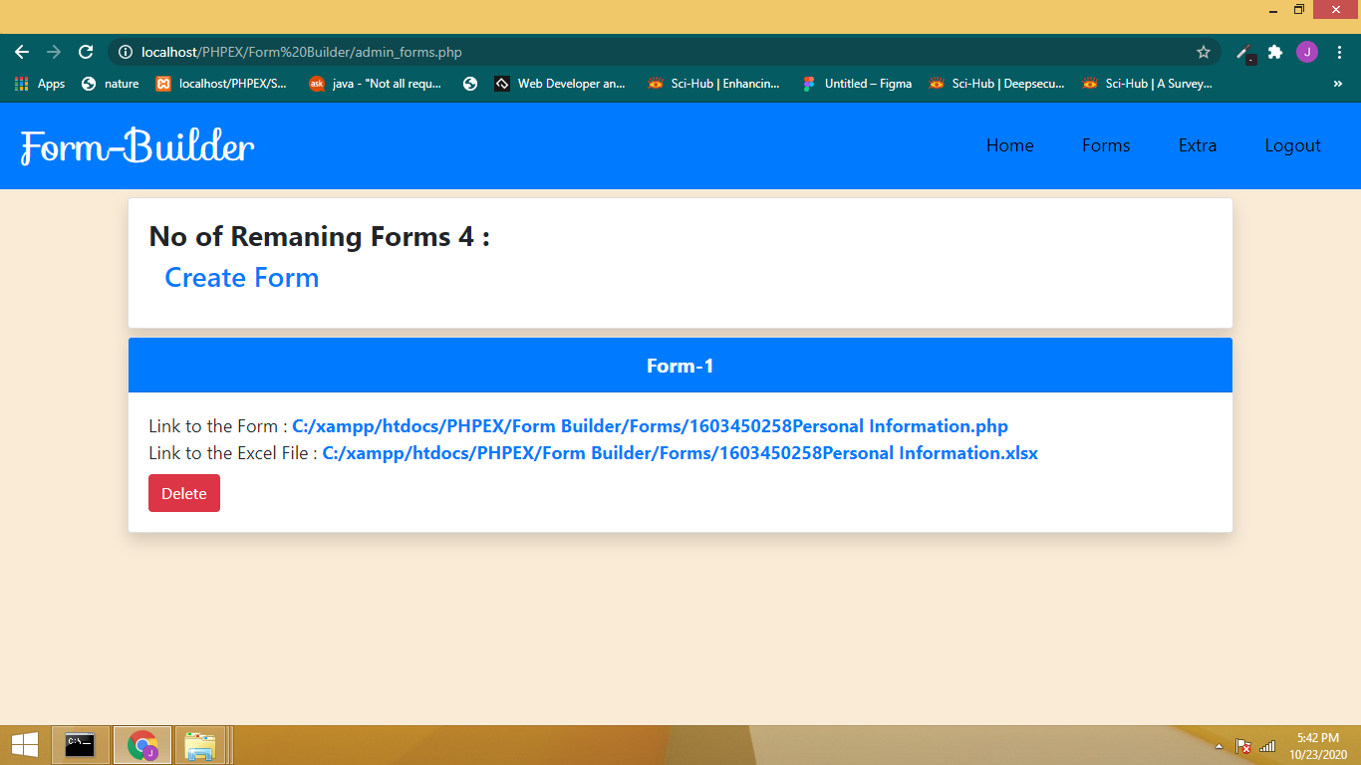
Task: Click the browser forward arrow
Action: pos(54,52)
